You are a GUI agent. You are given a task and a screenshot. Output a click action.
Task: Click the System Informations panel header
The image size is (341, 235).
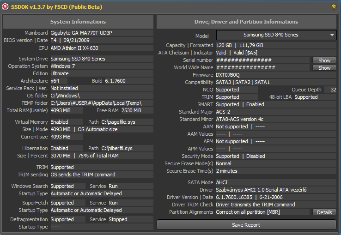78,22
